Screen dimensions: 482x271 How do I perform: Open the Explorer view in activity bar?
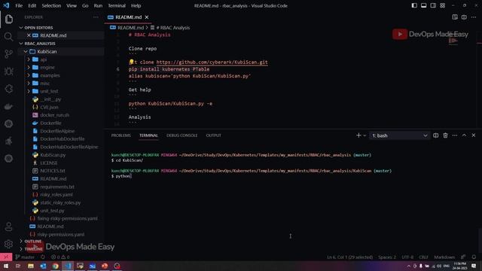[x=8, y=20]
